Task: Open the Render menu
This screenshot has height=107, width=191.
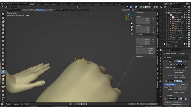Action: 13,4
